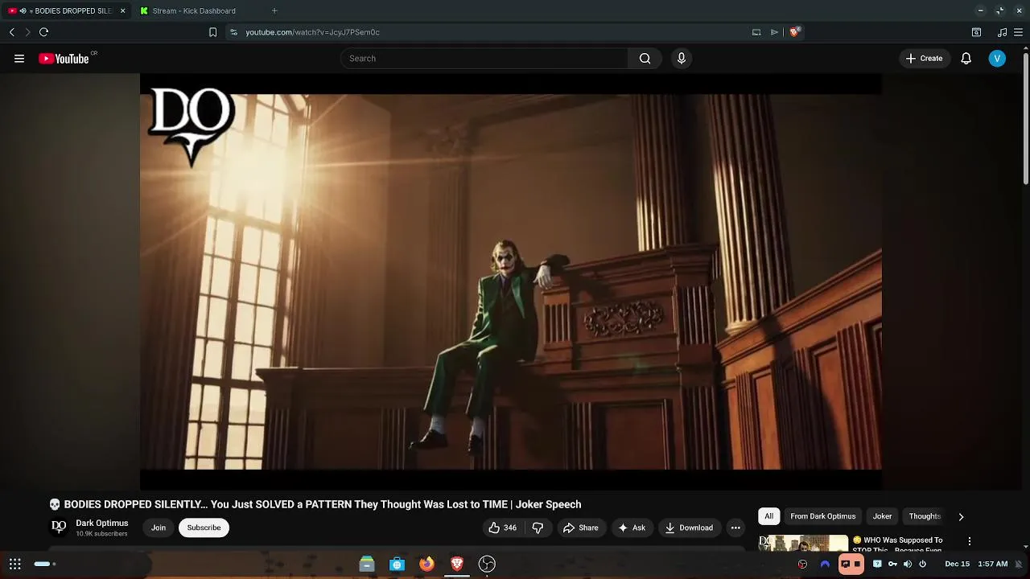This screenshot has width=1030, height=579.
Task: Download the video
Action: 689,528
